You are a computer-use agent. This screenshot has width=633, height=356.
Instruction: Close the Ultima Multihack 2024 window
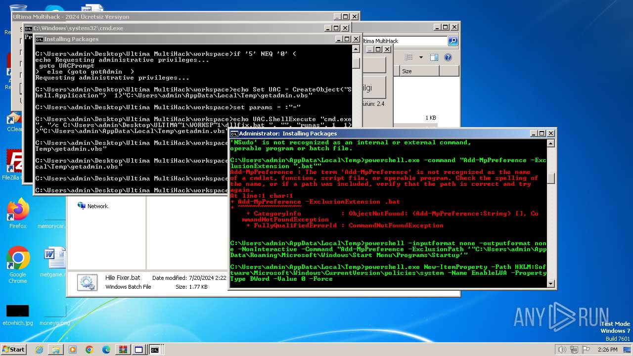click(355, 17)
